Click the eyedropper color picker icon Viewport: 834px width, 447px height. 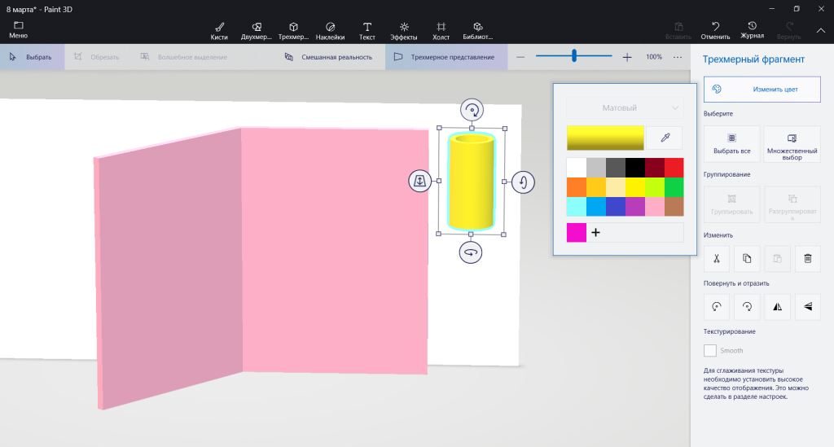[665, 138]
